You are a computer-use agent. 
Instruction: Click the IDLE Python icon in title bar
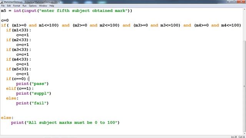tap(2, 2)
